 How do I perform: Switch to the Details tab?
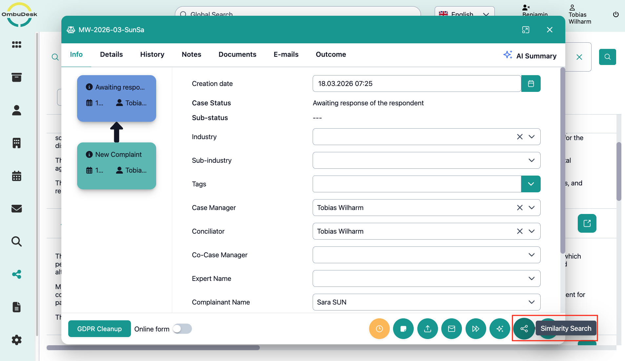point(111,54)
